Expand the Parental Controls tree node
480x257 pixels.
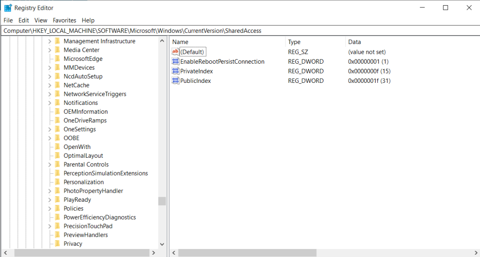pyautogui.click(x=49, y=165)
